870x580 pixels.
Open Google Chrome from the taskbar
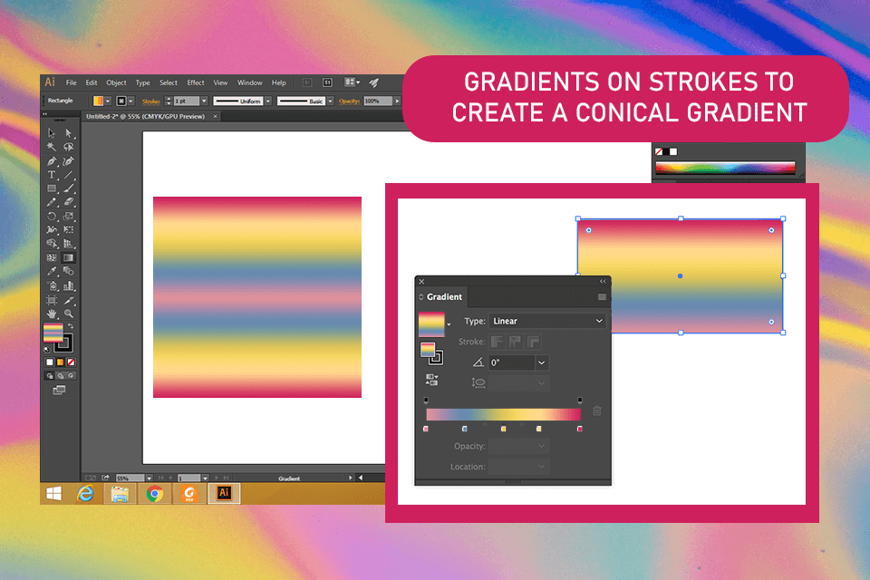(x=154, y=493)
